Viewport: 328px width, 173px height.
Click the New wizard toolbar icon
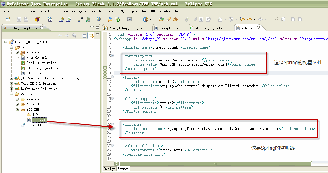coord(8,20)
